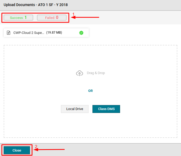The image size is (181, 156).
Task: Click the document file icon beside CWP-Cloud
Action: [9, 33]
